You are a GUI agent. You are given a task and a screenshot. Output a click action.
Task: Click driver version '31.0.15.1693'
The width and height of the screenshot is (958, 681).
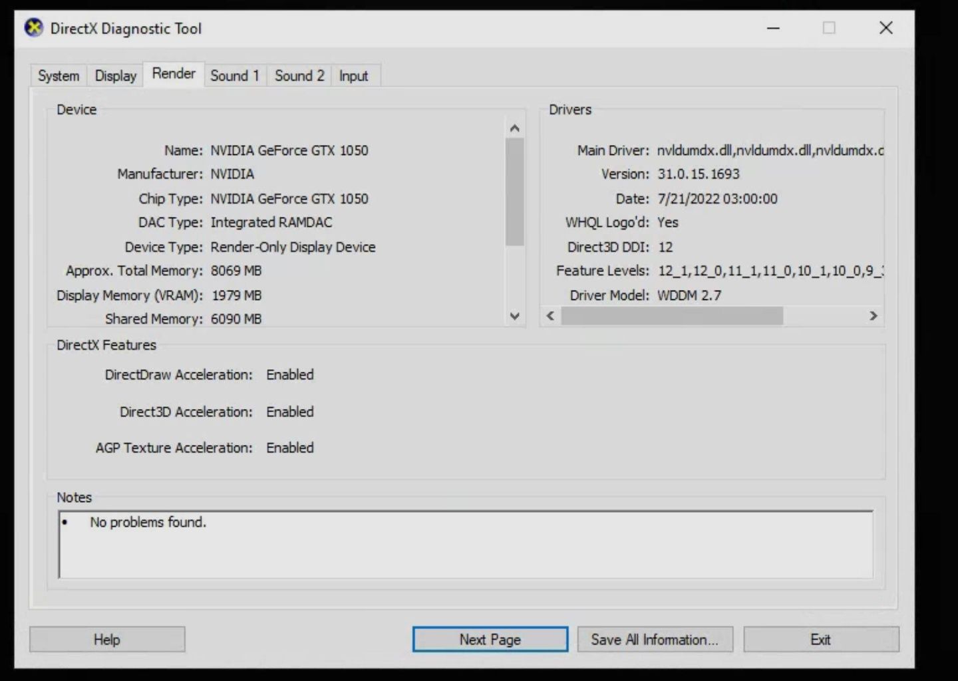pyautogui.click(x=699, y=174)
